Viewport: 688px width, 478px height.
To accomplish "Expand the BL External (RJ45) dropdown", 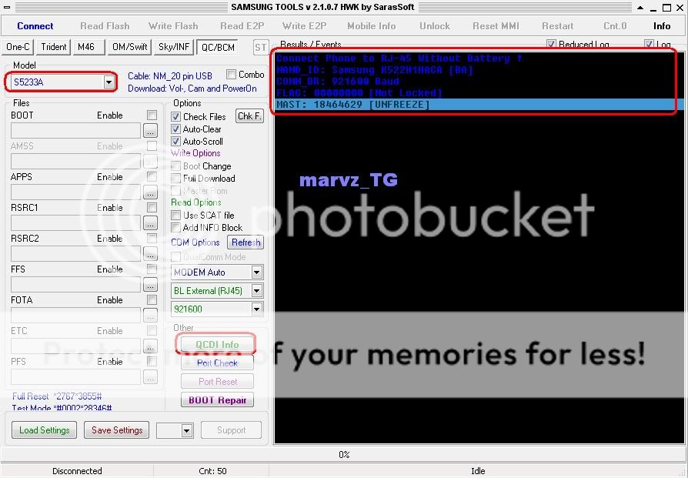I will (257, 291).
